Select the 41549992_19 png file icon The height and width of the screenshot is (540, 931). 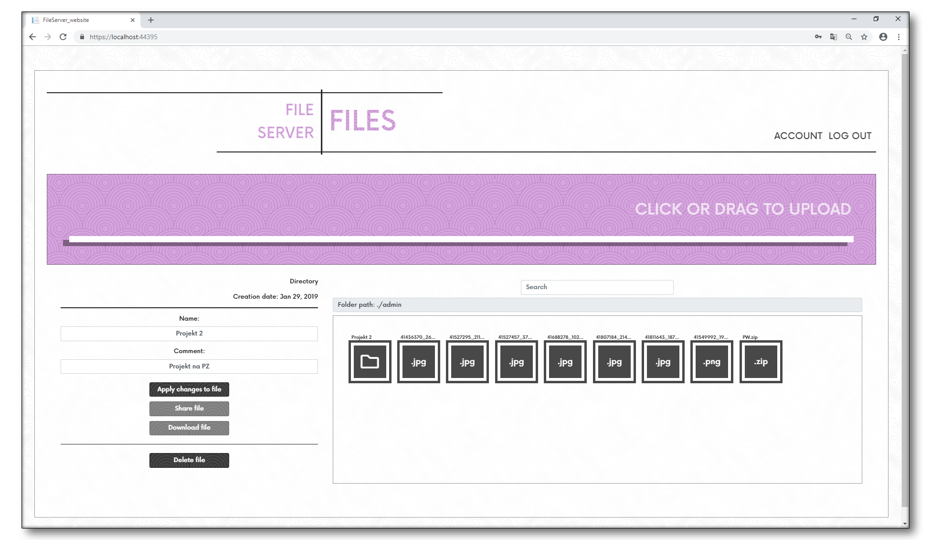(712, 362)
